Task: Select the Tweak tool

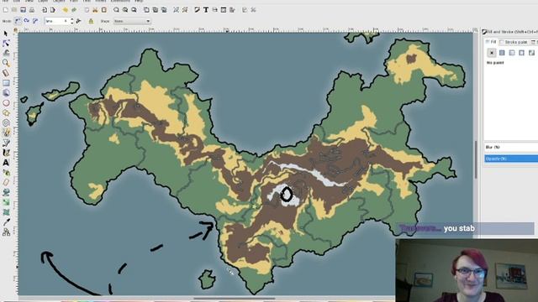Action: click(x=6, y=54)
